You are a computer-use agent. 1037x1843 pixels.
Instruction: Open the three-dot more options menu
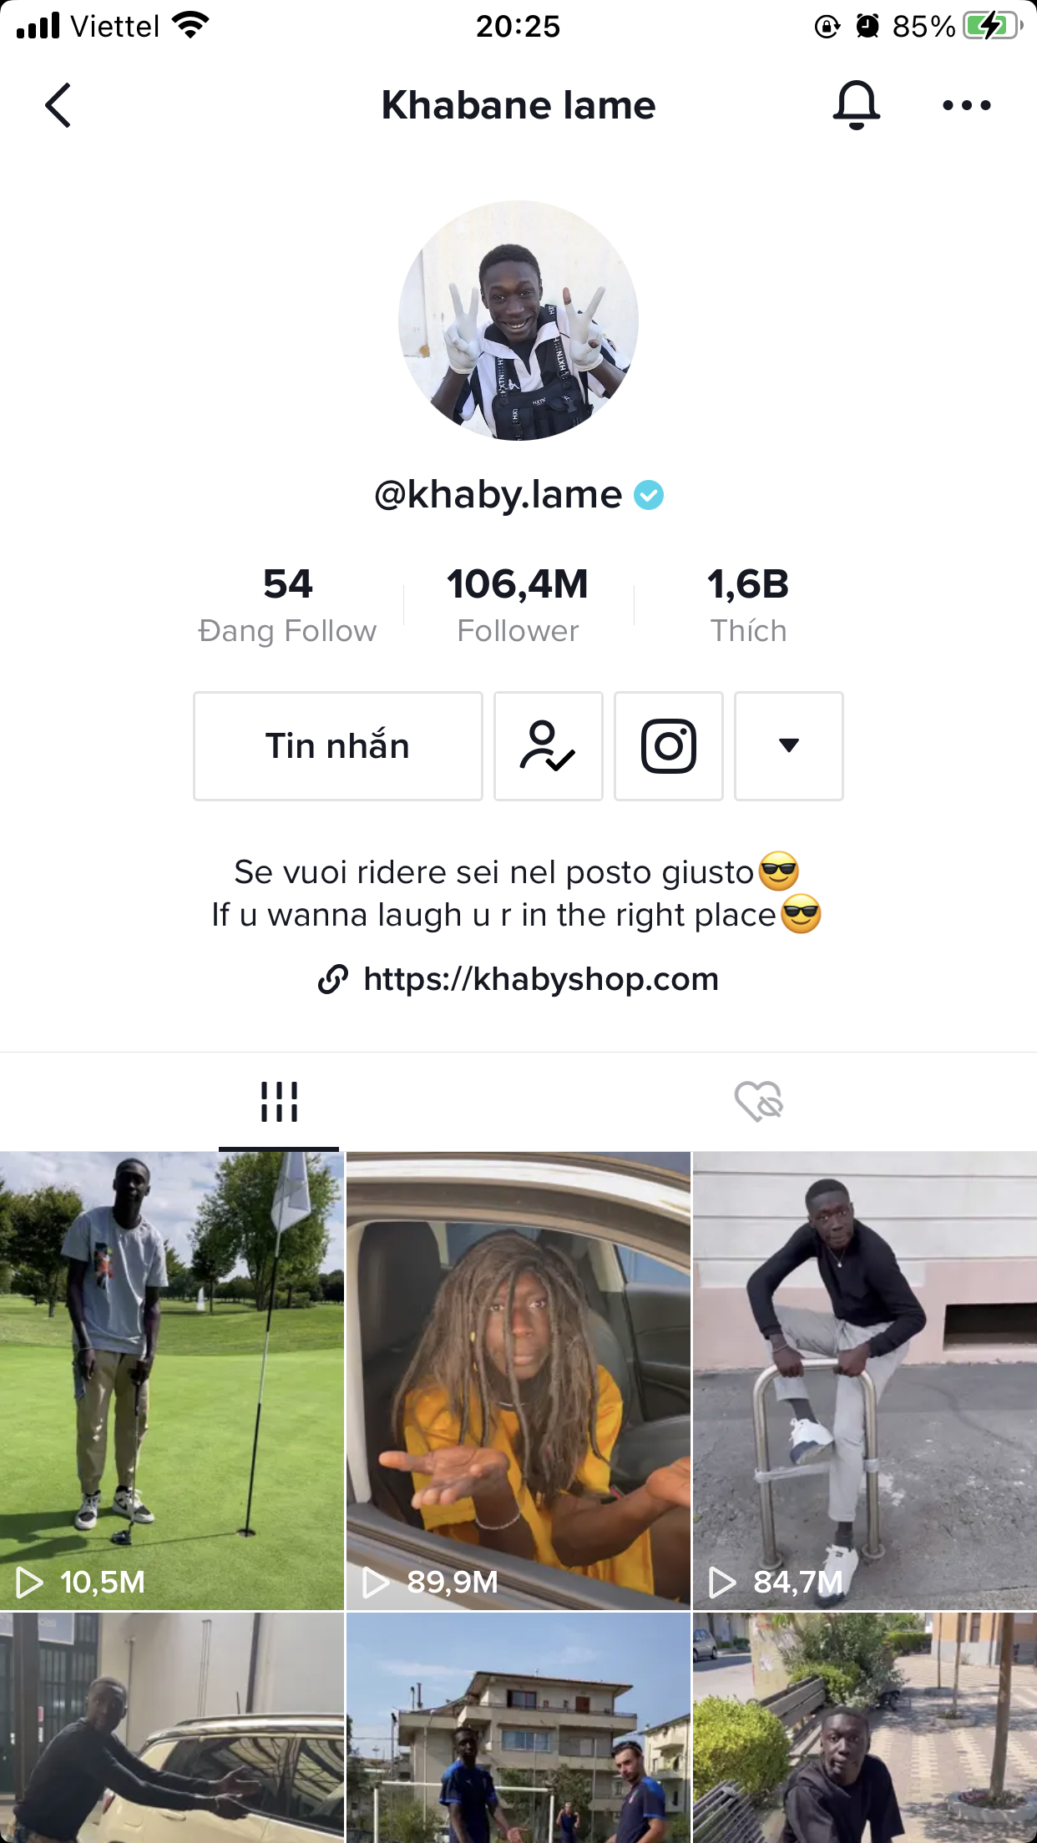tap(966, 105)
